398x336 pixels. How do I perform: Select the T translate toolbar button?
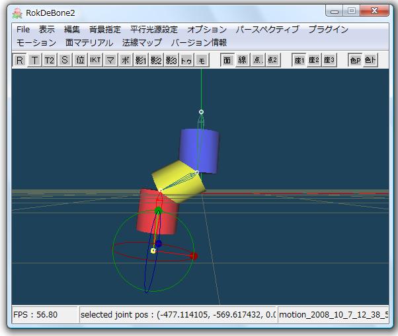click(x=34, y=60)
